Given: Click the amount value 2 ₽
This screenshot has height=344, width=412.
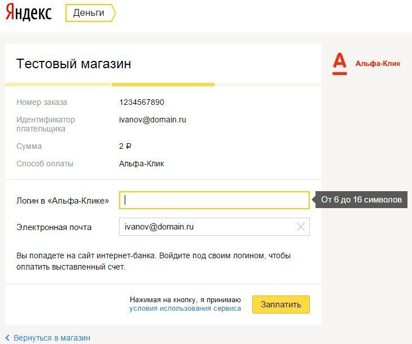Looking at the screenshot, I should 125,146.
